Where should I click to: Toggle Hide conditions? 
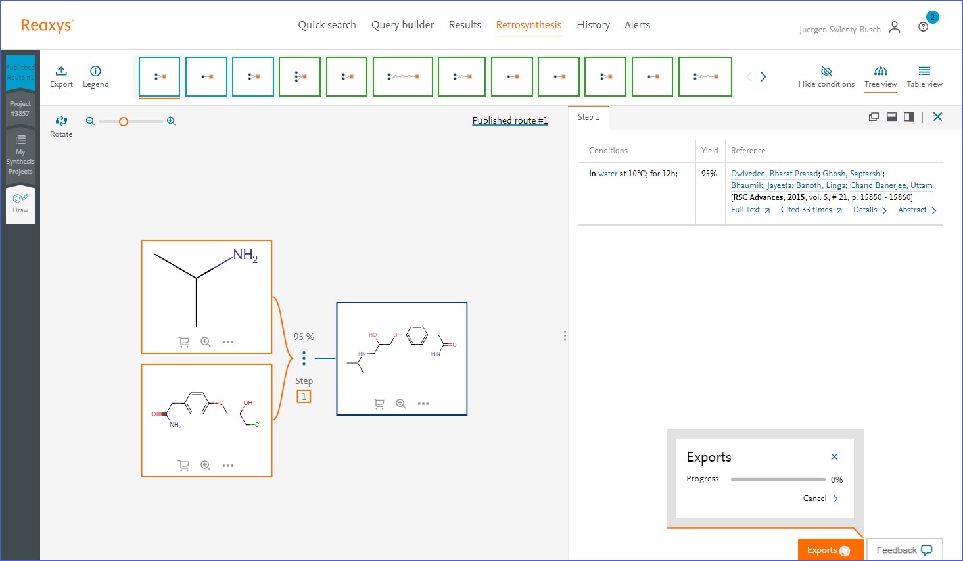click(x=826, y=76)
